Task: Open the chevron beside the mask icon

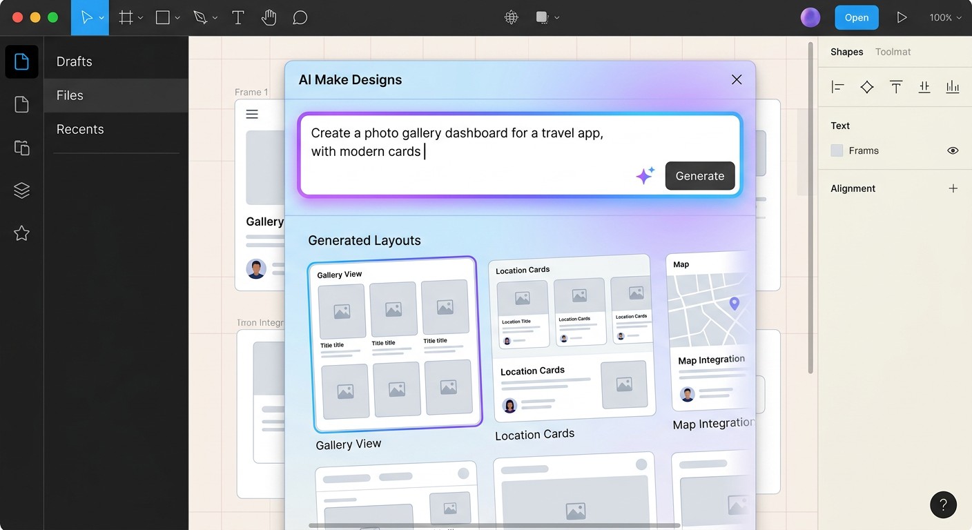Action: click(x=557, y=18)
